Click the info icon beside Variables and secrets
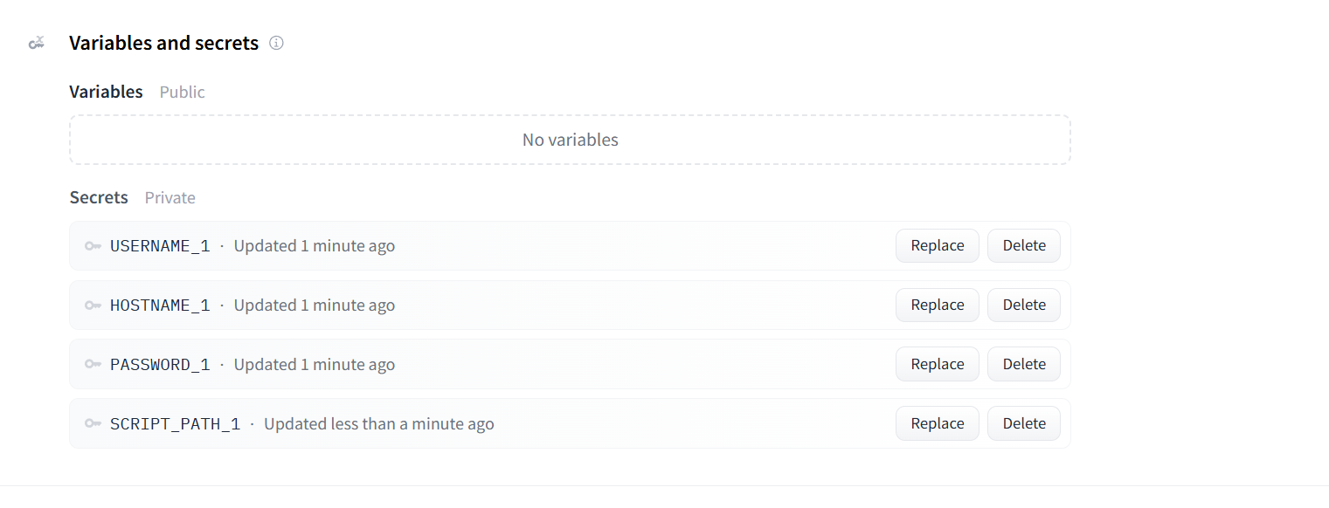The image size is (1329, 508). 276,43
